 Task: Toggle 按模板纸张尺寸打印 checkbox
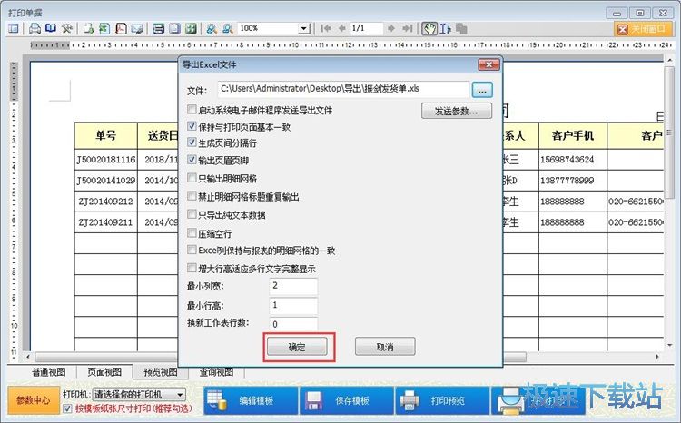tap(67, 408)
